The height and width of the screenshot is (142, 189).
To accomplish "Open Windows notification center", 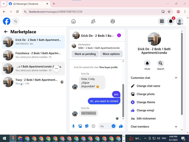I will click(183, 139).
